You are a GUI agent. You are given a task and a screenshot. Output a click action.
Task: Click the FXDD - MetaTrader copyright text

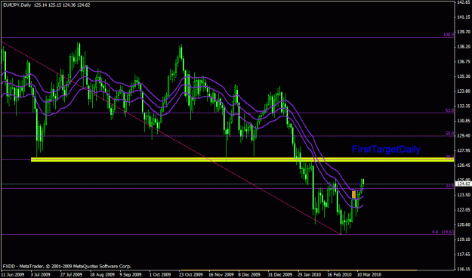point(66,266)
